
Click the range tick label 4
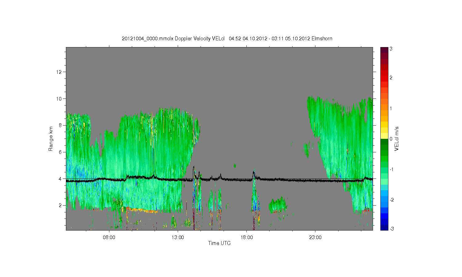(x=60, y=179)
